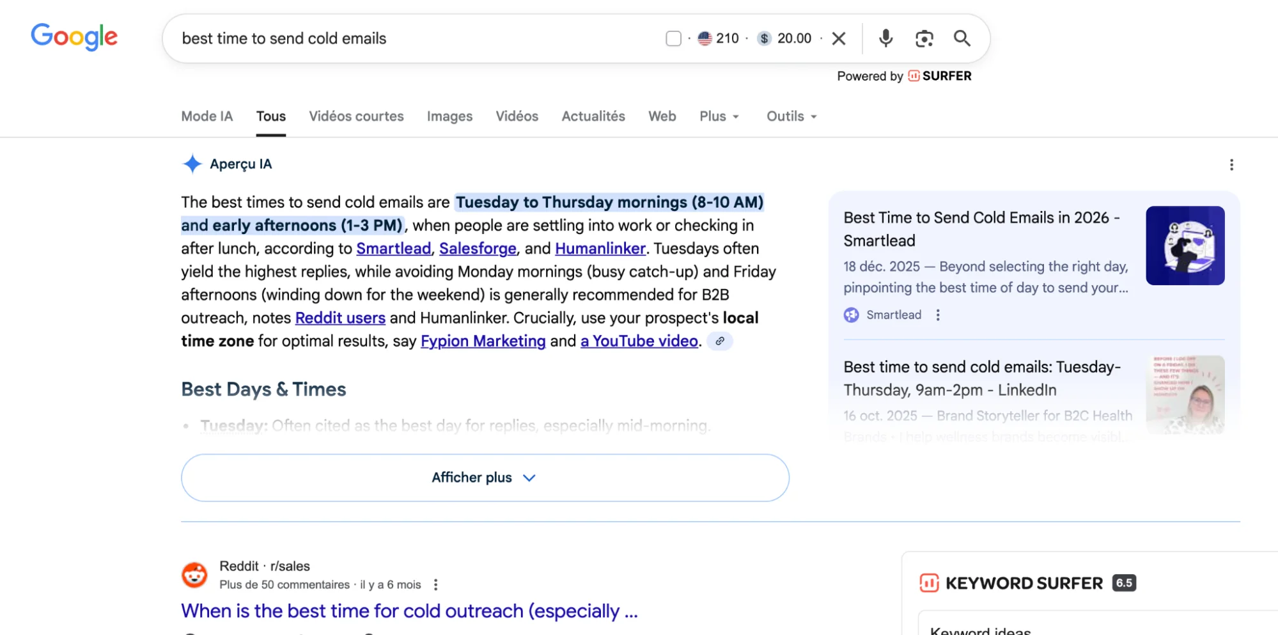Click the search volume value 210
1278x635 pixels.
[x=728, y=38]
